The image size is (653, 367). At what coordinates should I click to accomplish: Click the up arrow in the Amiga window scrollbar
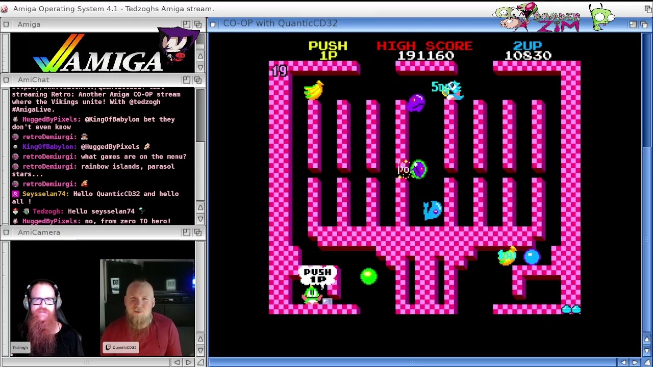[200, 56]
